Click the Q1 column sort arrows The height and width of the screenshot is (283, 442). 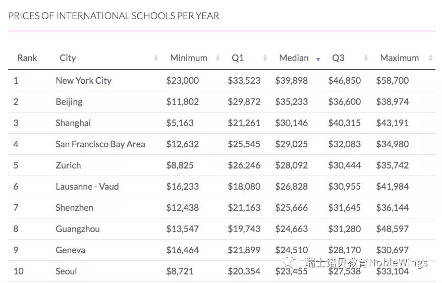click(x=265, y=58)
